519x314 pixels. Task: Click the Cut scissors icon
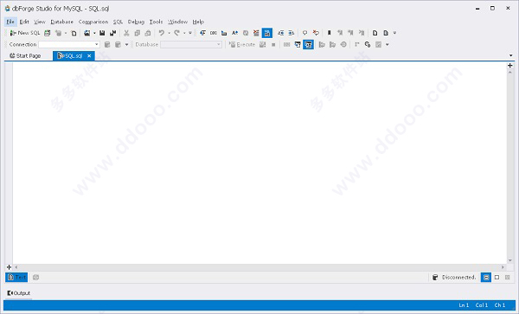126,33
